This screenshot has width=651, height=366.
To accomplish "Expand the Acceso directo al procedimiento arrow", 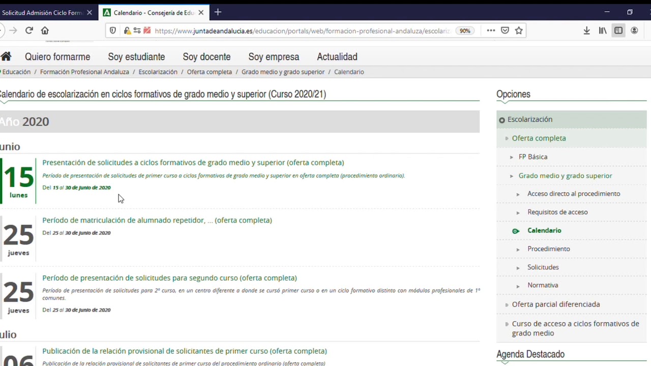I will [518, 194].
